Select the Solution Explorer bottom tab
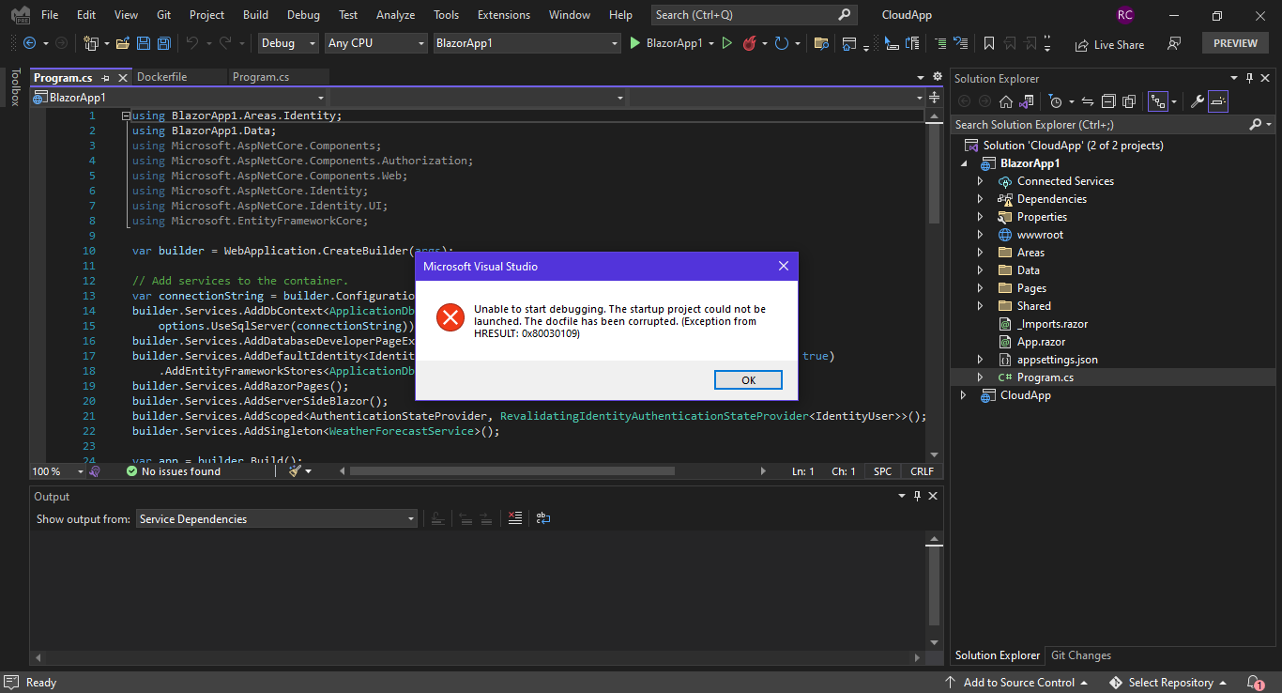 click(x=998, y=655)
